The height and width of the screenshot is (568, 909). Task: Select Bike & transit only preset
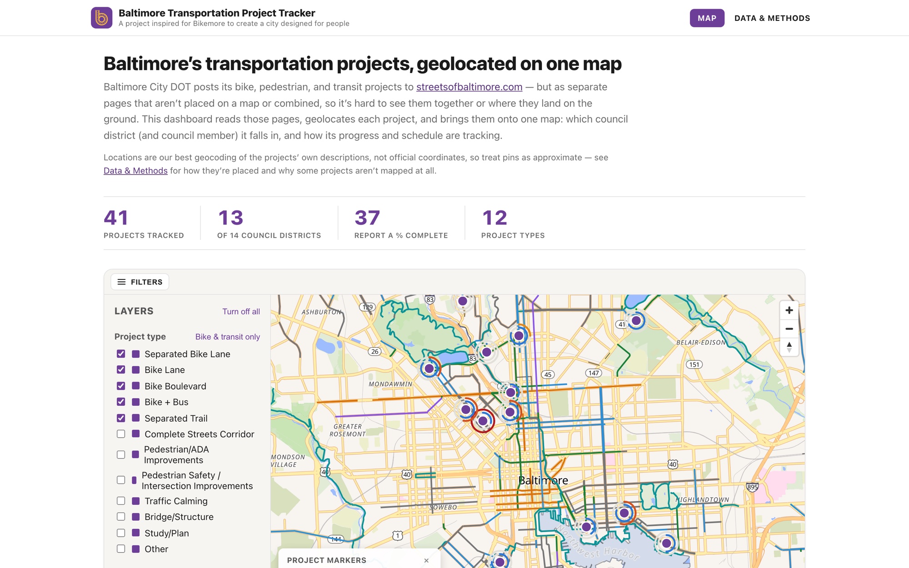228,337
